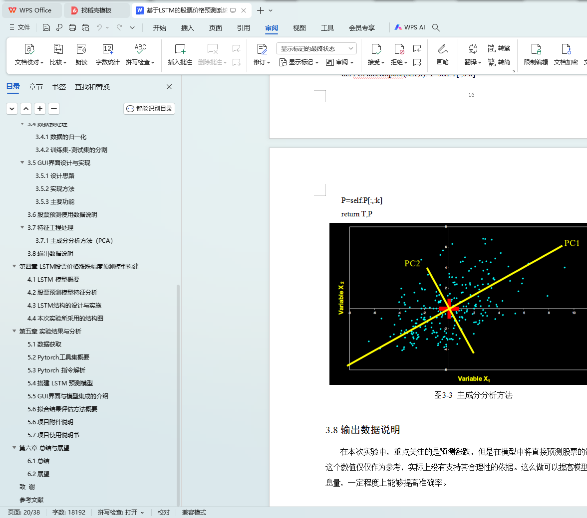
Task: Click the search magnifier icon next to WPS AI
Action: click(436, 27)
